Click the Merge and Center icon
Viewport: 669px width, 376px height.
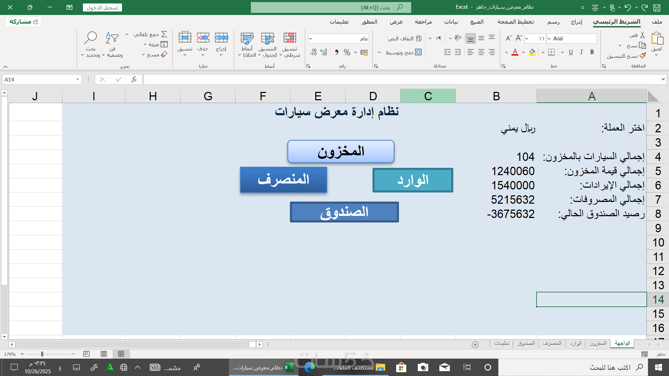click(418, 52)
